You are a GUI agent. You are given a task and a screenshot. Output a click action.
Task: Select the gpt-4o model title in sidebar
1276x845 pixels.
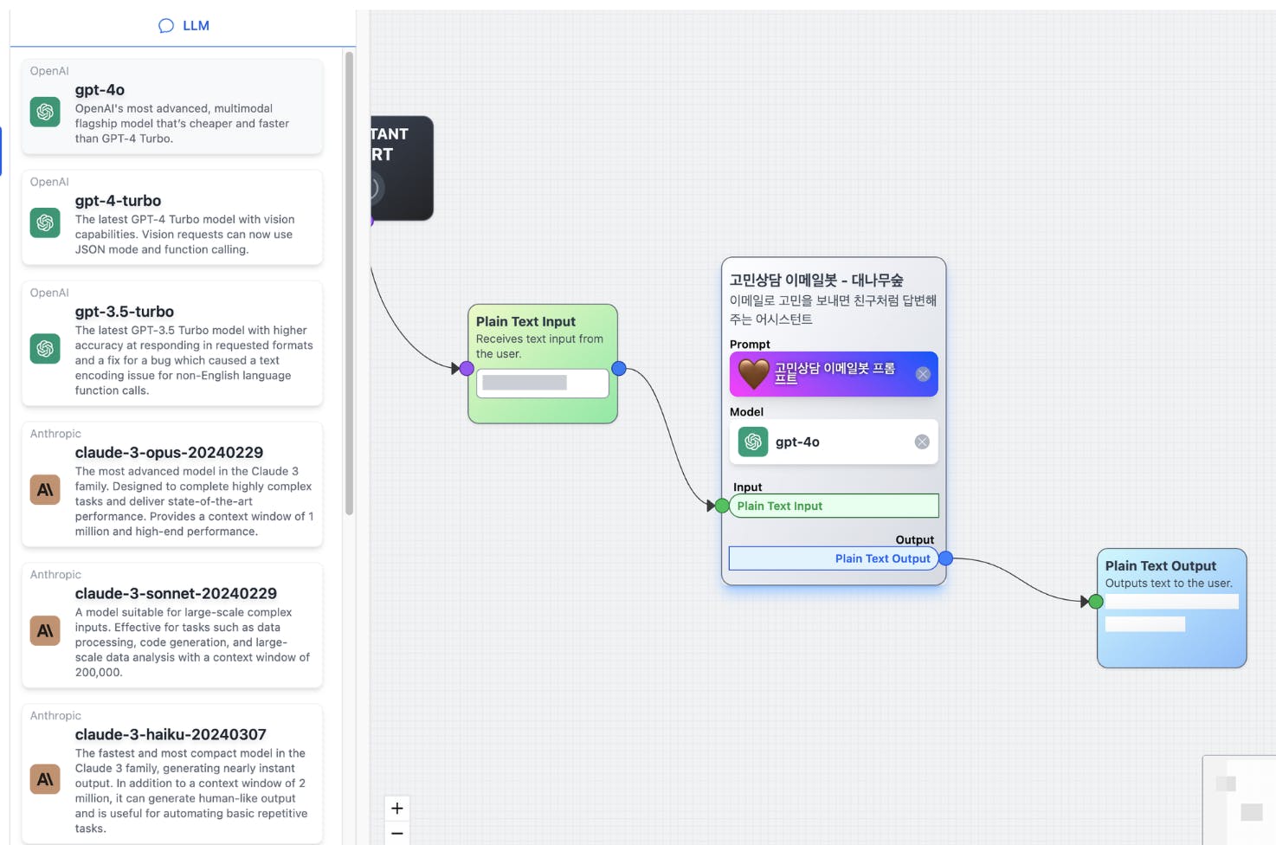[100, 90]
